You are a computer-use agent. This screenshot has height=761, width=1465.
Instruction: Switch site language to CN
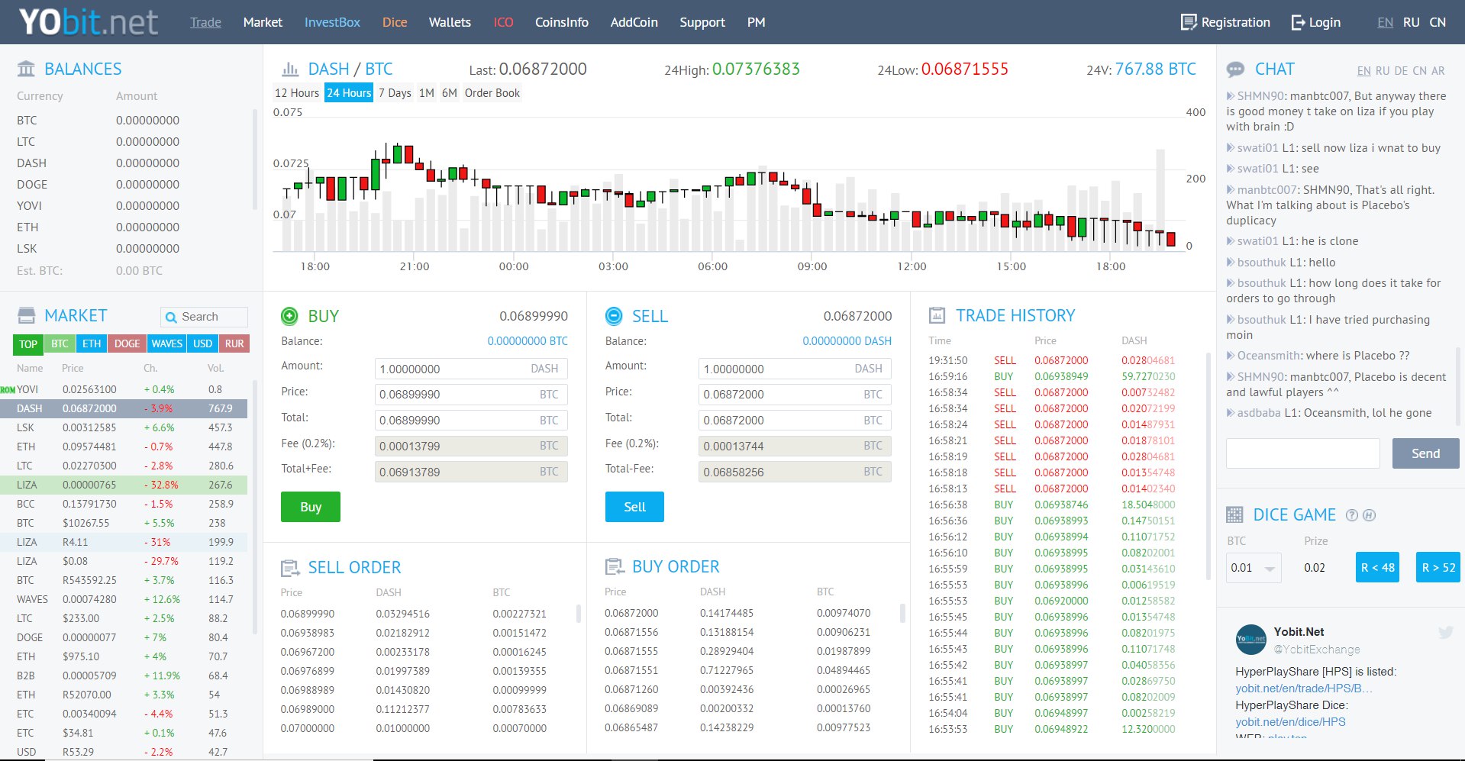tap(1438, 22)
